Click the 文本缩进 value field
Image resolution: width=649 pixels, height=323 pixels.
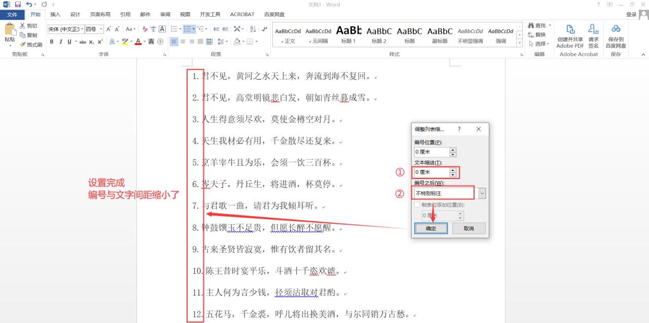pos(431,172)
